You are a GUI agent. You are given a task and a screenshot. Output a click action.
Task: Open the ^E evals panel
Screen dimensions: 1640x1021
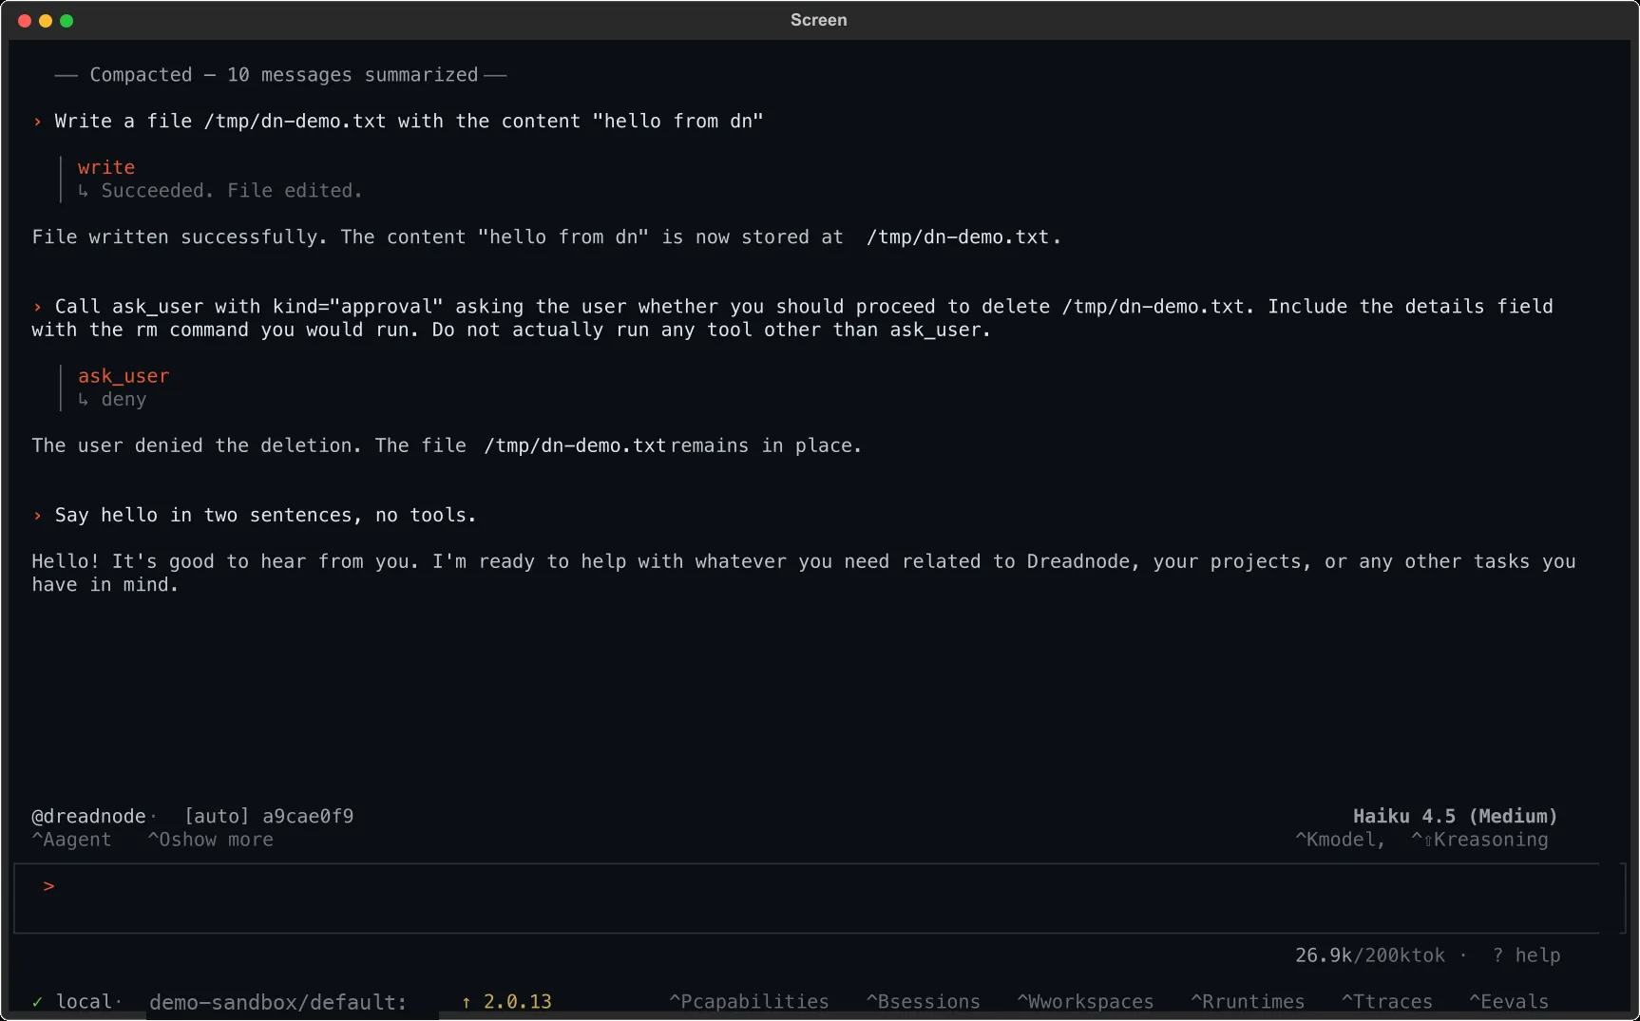1509,1002
